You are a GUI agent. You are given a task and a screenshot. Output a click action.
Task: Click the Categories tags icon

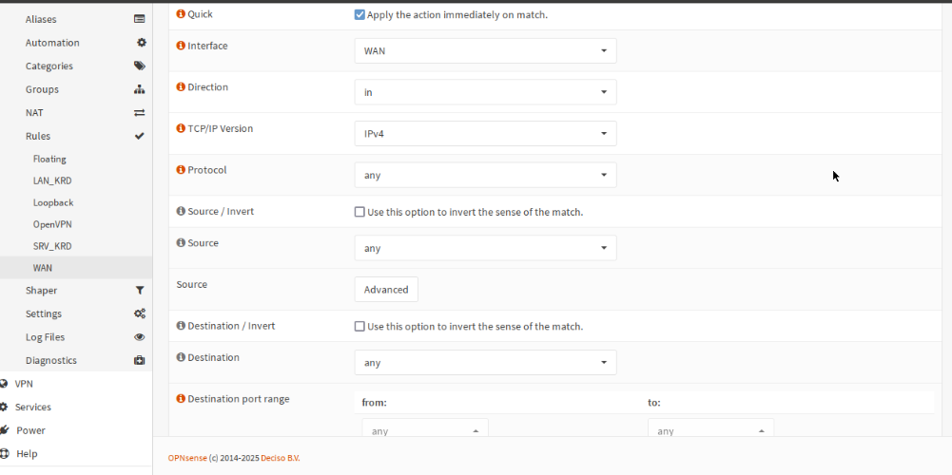[140, 66]
